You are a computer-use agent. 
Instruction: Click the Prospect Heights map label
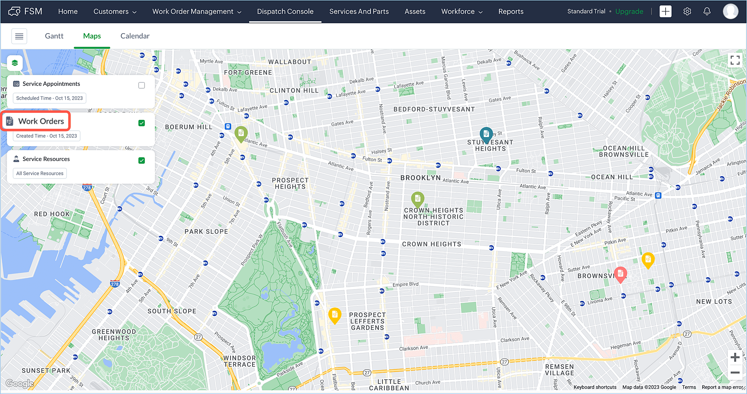click(290, 183)
